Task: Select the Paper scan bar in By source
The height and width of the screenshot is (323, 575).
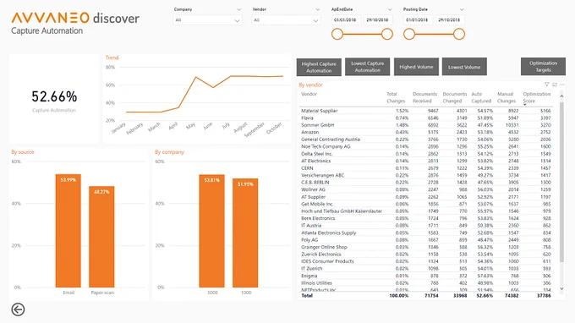Action: pyautogui.click(x=101, y=237)
